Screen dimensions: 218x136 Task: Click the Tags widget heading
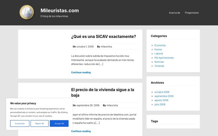[x=154, y=121]
